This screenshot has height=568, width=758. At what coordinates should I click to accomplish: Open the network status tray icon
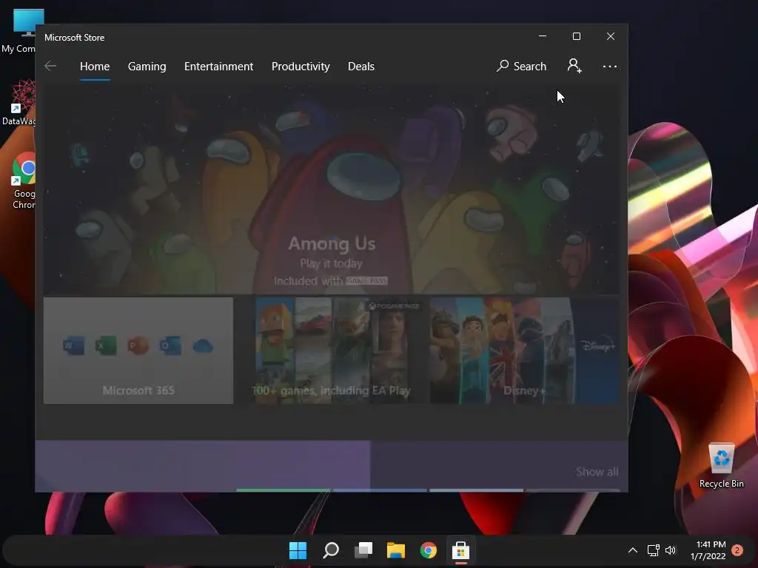[x=653, y=550]
